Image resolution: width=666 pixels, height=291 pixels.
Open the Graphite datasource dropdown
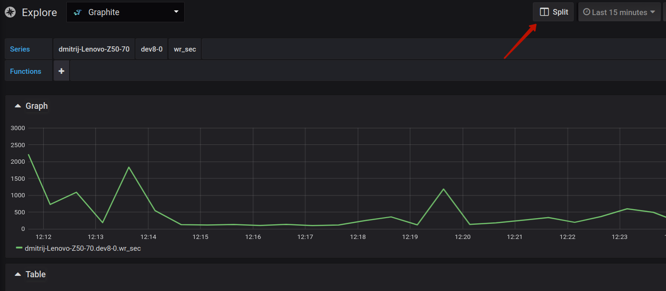(x=126, y=12)
